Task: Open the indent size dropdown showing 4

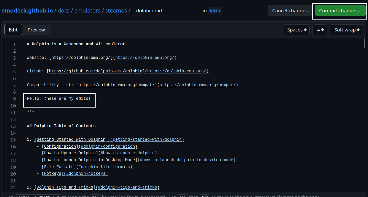Action: [x=319, y=29]
